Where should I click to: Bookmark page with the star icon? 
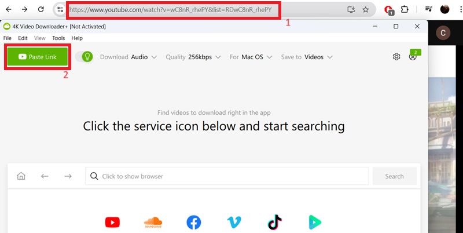pos(365,9)
